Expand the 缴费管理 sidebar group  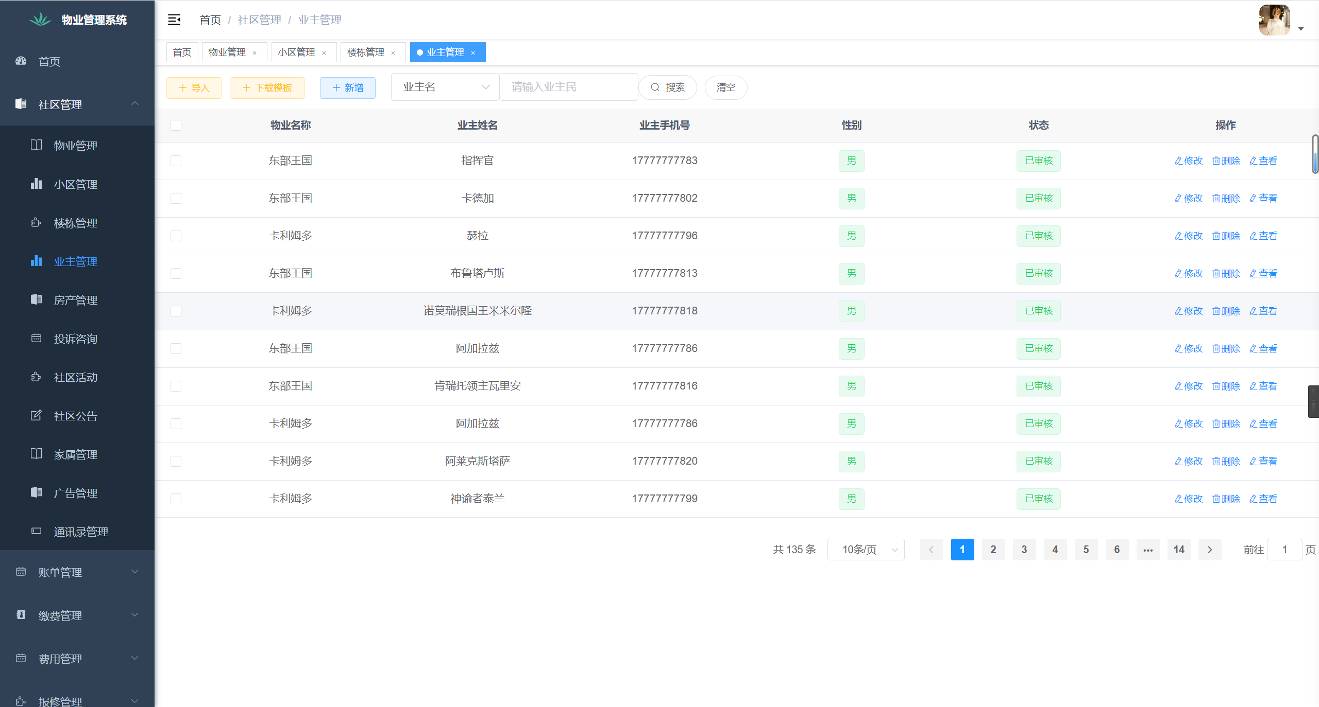click(x=77, y=615)
